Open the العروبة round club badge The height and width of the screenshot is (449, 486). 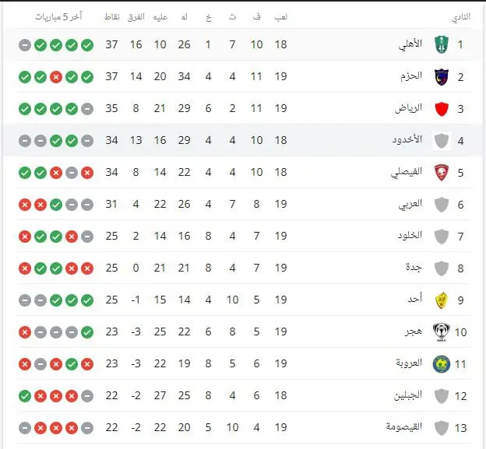442,364
